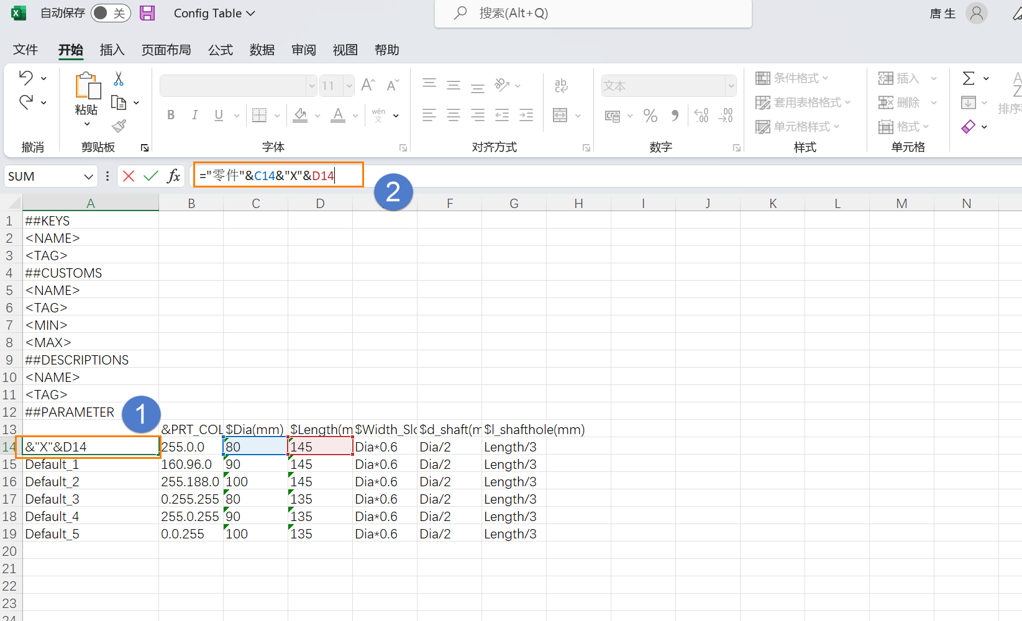Align text left
1022x621 pixels.
(429, 115)
